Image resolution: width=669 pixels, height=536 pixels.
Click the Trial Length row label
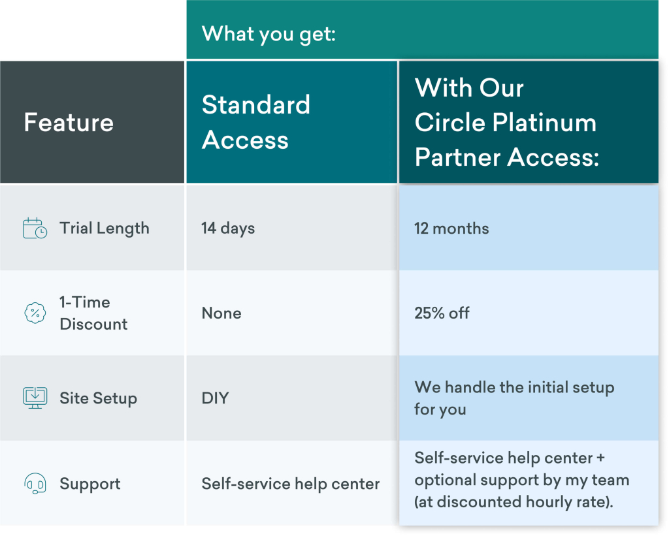105,229
